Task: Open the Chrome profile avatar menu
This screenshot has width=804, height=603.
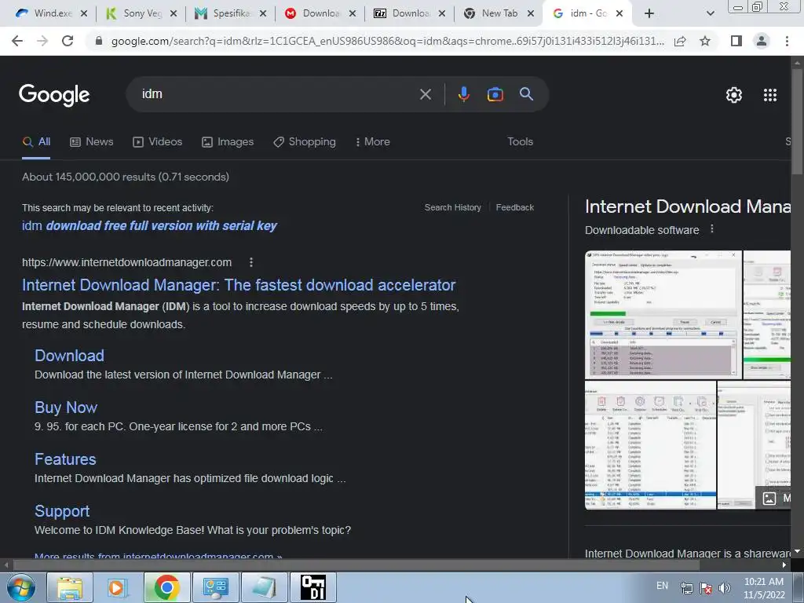Action: pos(762,41)
